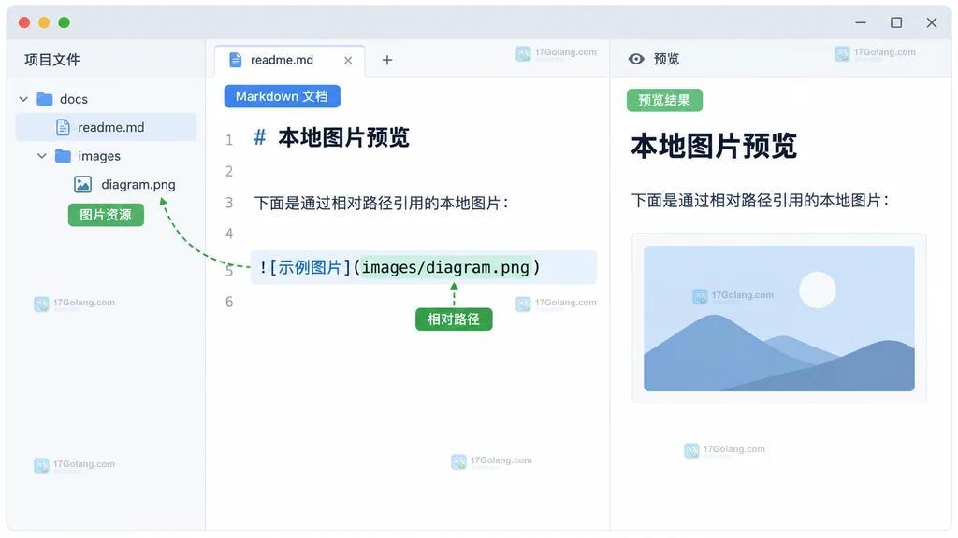Click the 预览结果 badge
The width and height of the screenshot is (958, 538).
tap(665, 100)
